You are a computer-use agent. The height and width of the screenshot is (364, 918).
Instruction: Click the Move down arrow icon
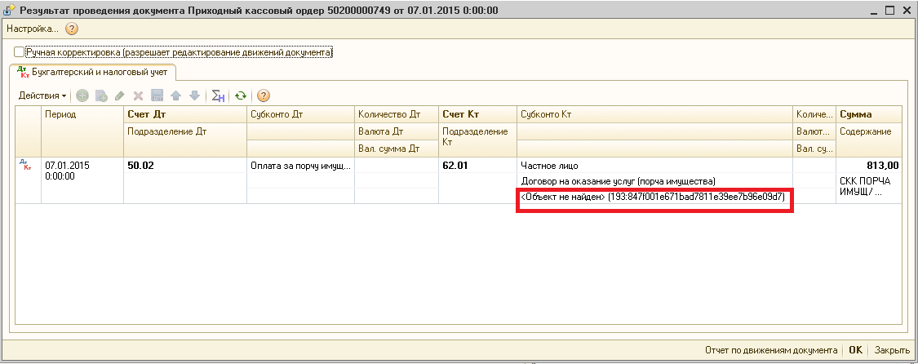(194, 96)
